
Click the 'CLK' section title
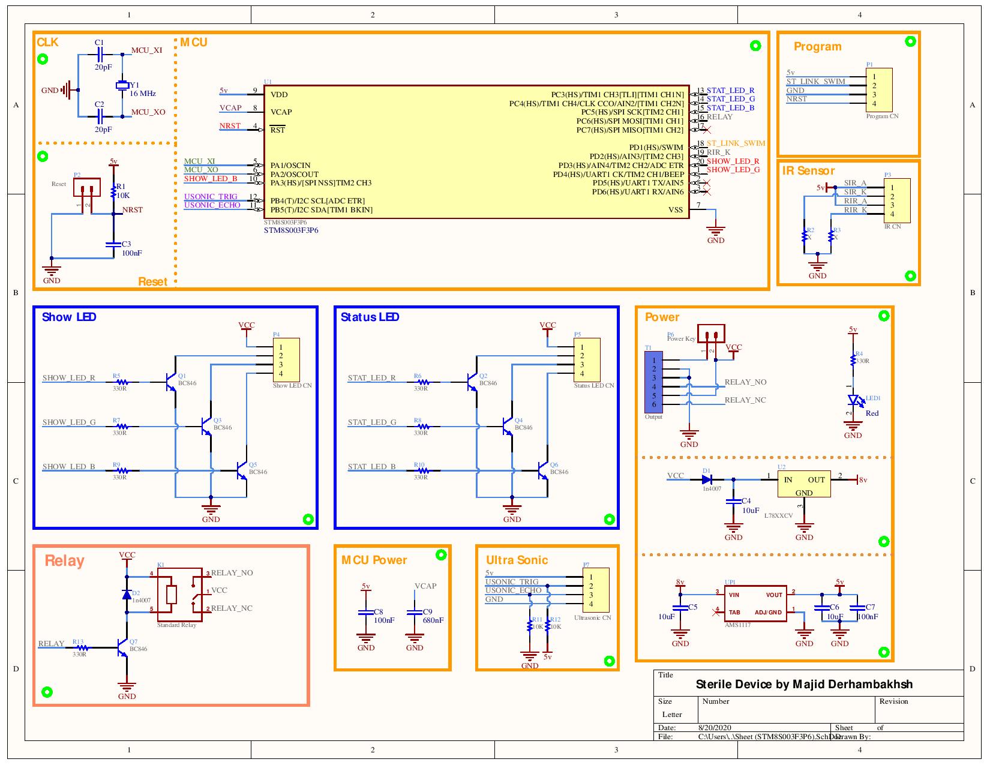(48, 42)
